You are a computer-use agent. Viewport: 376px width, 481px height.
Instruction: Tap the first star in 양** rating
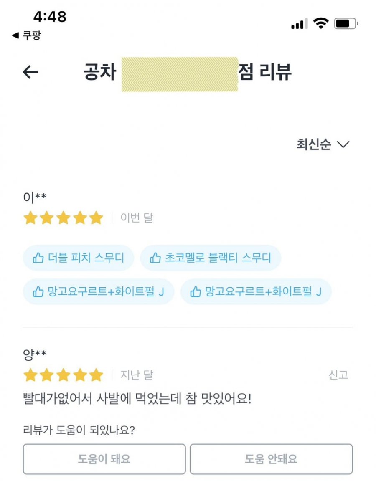pos(30,375)
